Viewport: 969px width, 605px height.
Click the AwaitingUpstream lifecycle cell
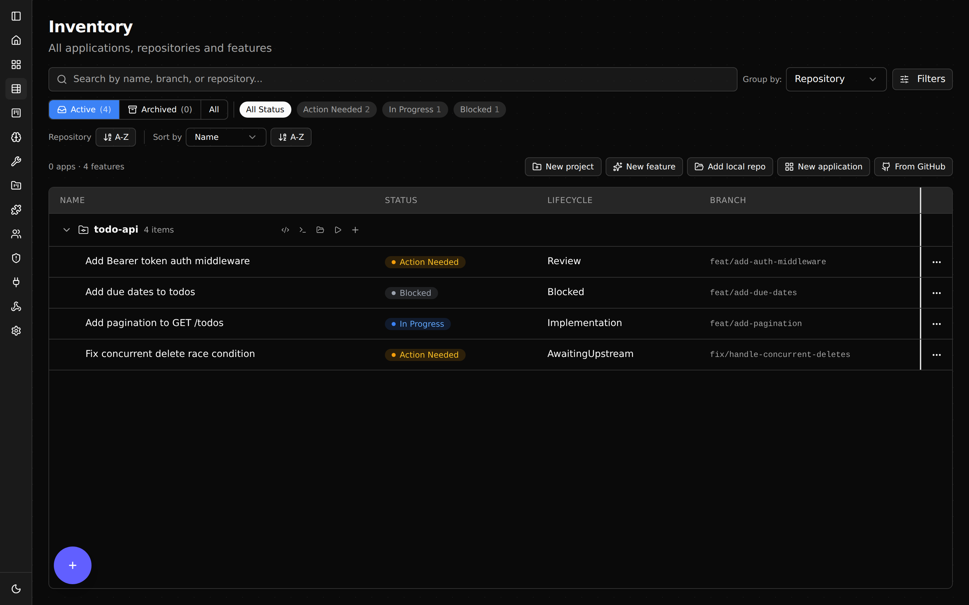[590, 354]
